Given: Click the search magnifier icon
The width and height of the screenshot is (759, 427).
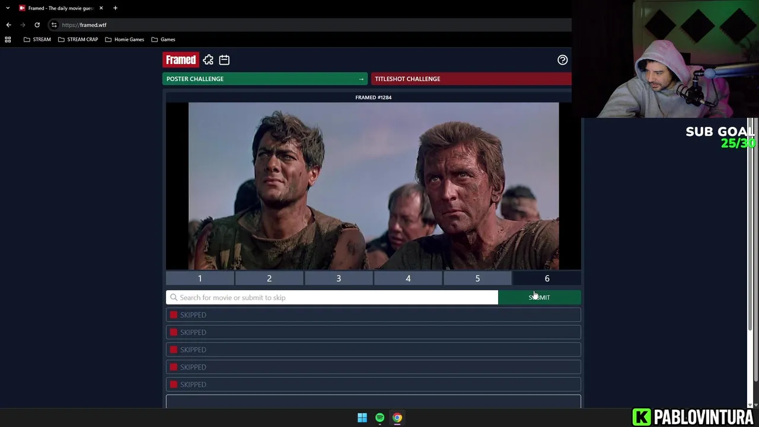Looking at the screenshot, I should tap(174, 298).
